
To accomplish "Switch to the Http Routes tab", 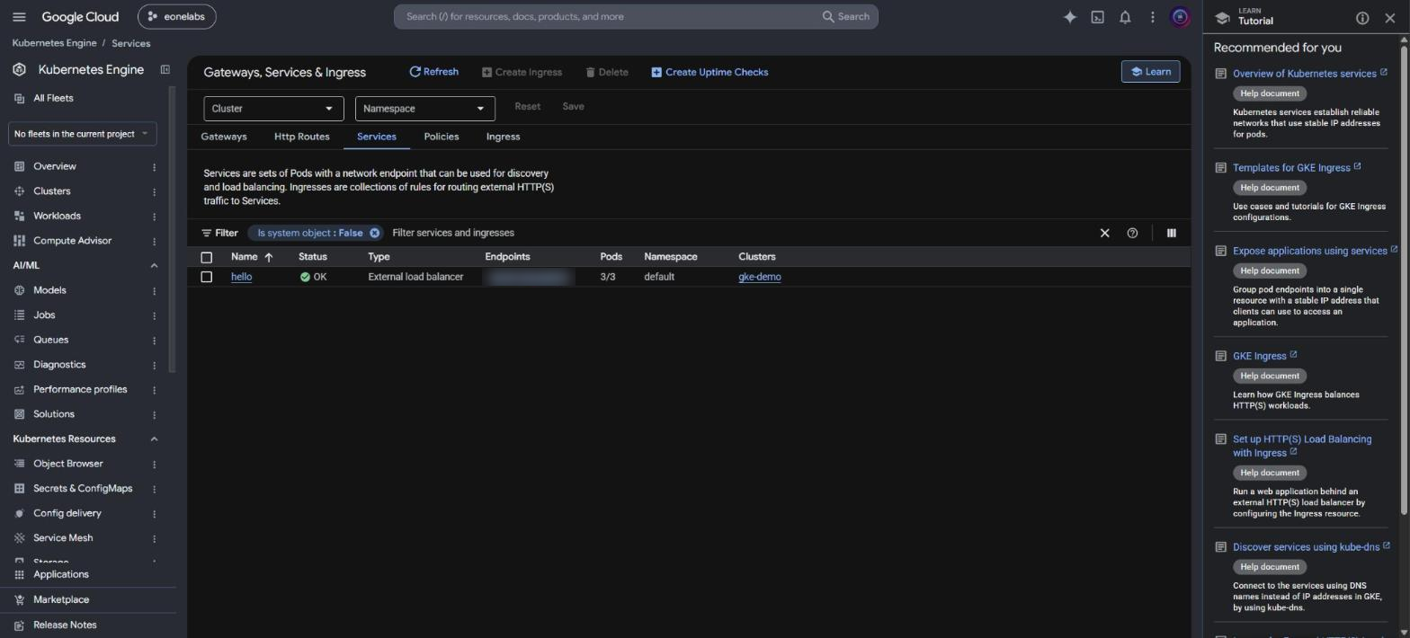I will point(302,137).
